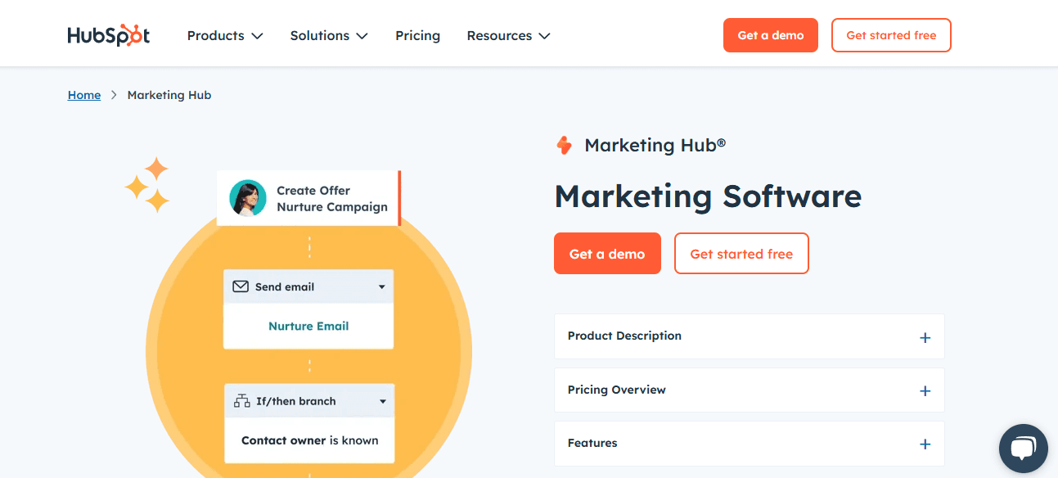The image size is (1058, 478).
Task: Click the orange Get a demo header button
Action: [770, 34]
